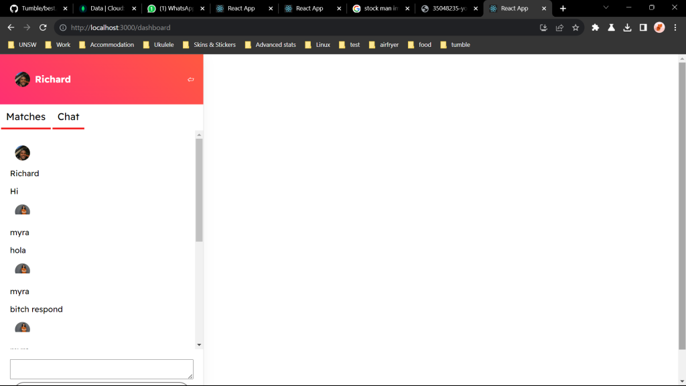The image size is (686, 386).
Task: Open the UNSW bookmarks folder
Action: click(x=22, y=45)
